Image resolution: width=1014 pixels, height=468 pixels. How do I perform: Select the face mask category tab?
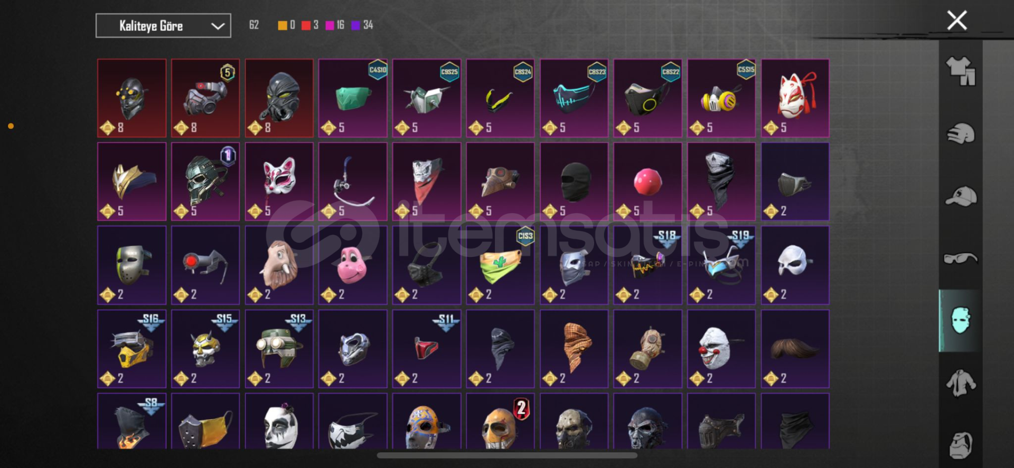pos(961,320)
